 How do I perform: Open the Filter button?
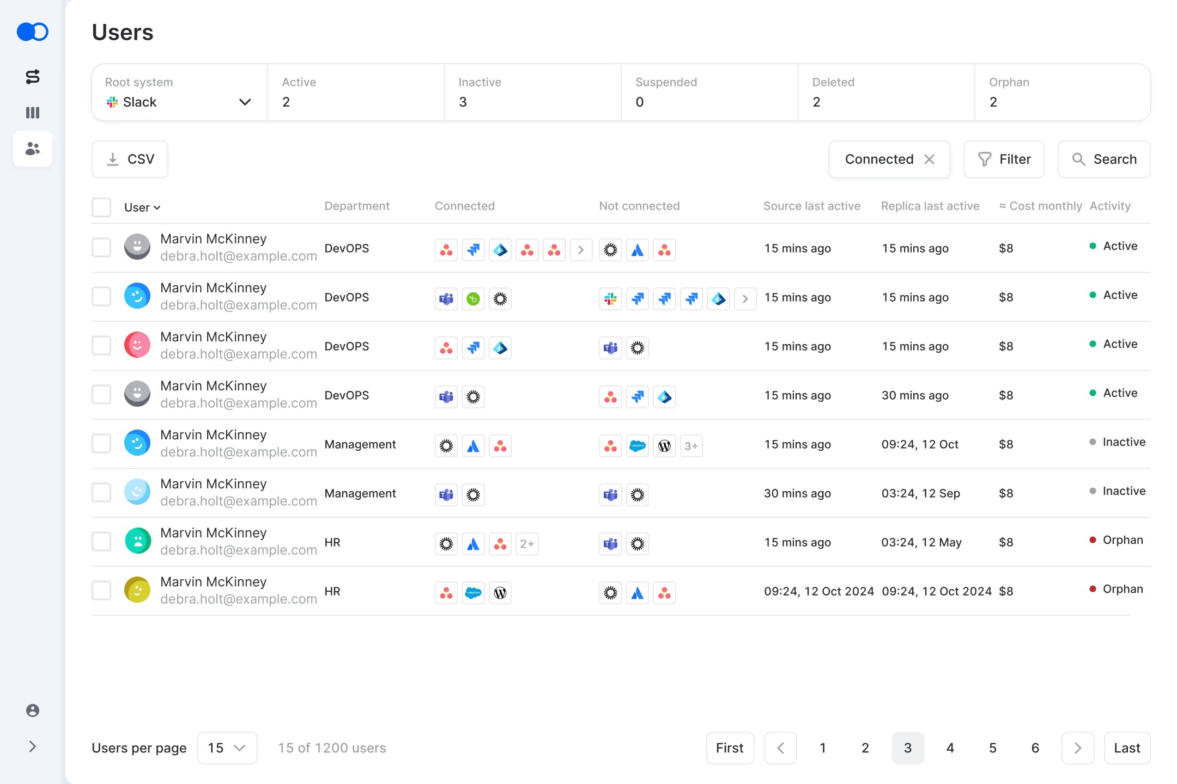(1004, 159)
